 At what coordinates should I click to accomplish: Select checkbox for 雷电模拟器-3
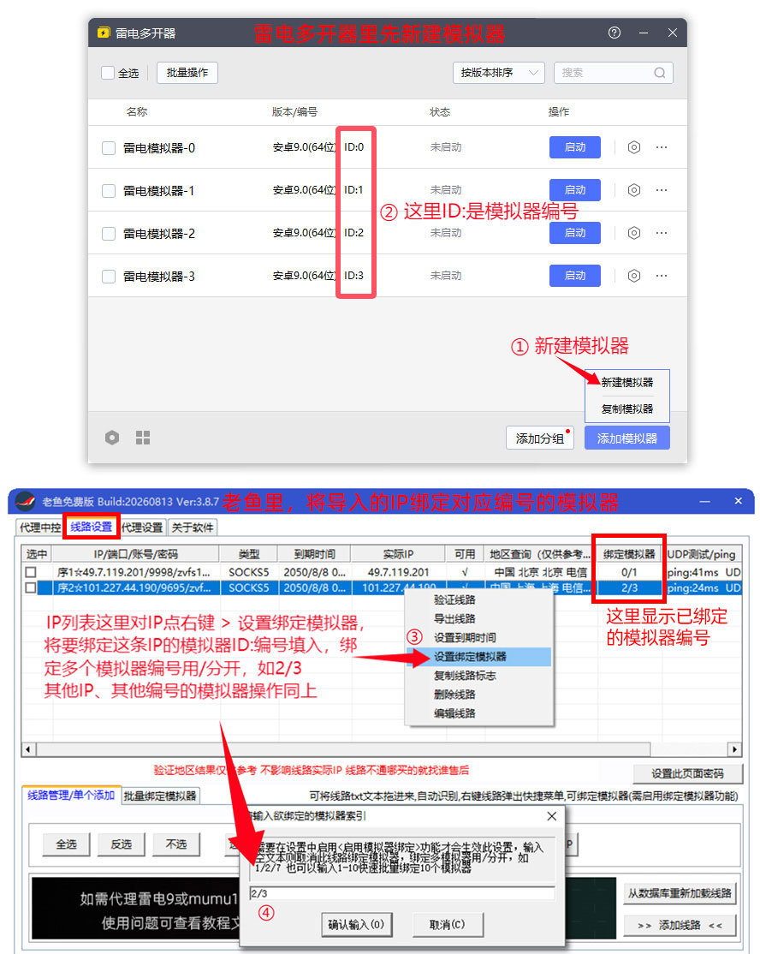[x=108, y=277]
